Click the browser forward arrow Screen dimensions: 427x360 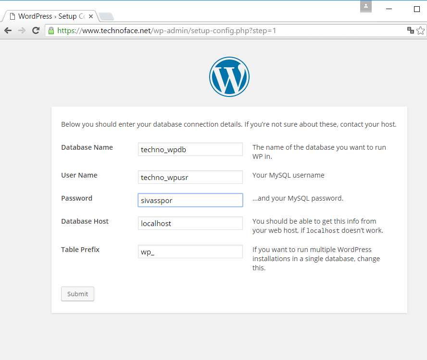point(22,31)
